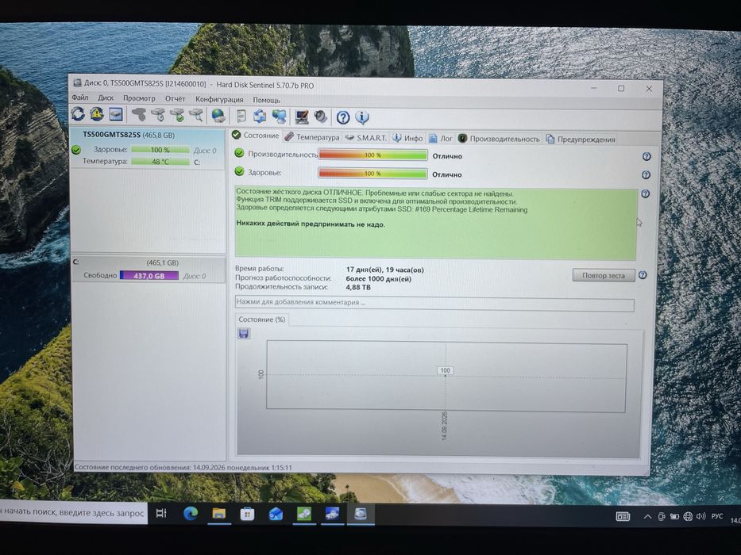Click the report document toolbar icon
This screenshot has width=741, height=555.
point(241,116)
